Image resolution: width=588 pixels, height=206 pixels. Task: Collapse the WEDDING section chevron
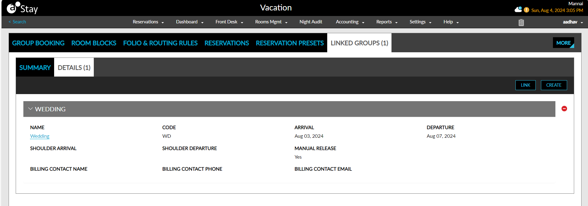click(30, 109)
